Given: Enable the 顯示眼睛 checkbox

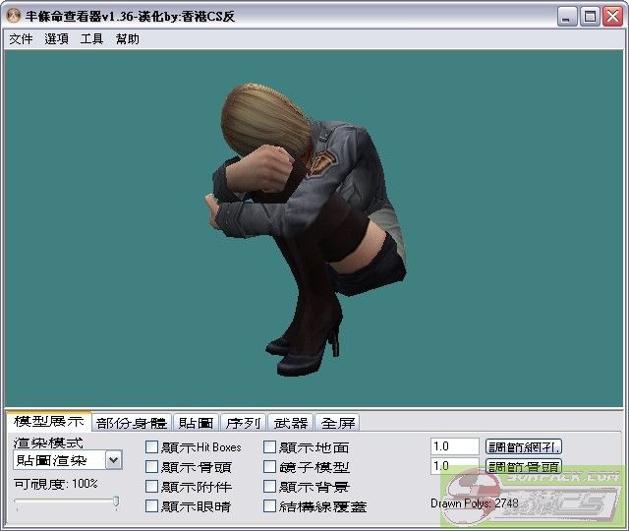Looking at the screenshot, I should (x=151, y=505).
